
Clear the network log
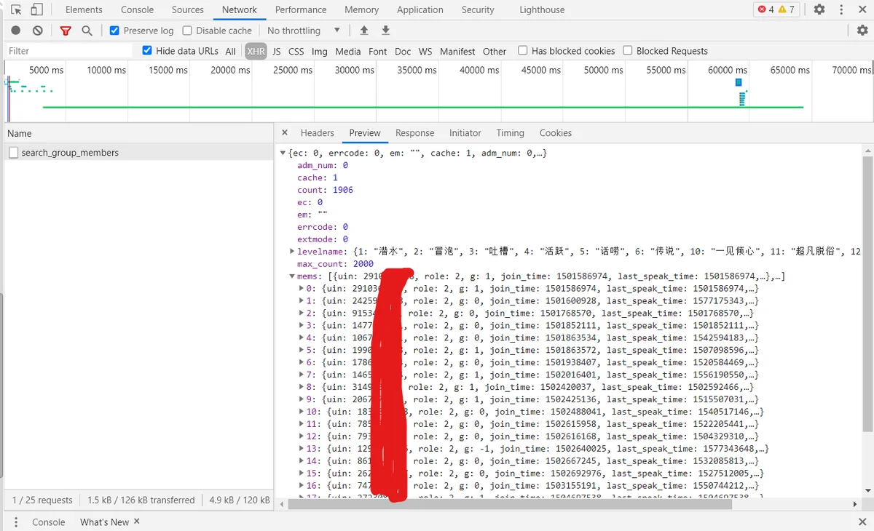pos(38,31)
